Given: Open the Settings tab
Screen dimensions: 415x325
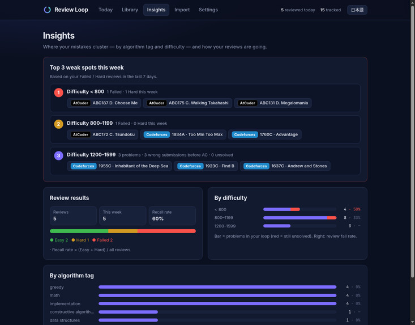Looking at the screenshot, I should click(208, 10).
